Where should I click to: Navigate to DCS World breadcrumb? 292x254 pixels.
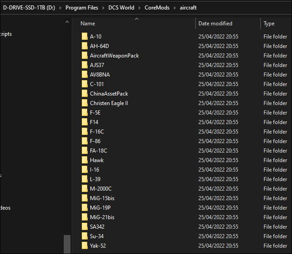[121, 8]
